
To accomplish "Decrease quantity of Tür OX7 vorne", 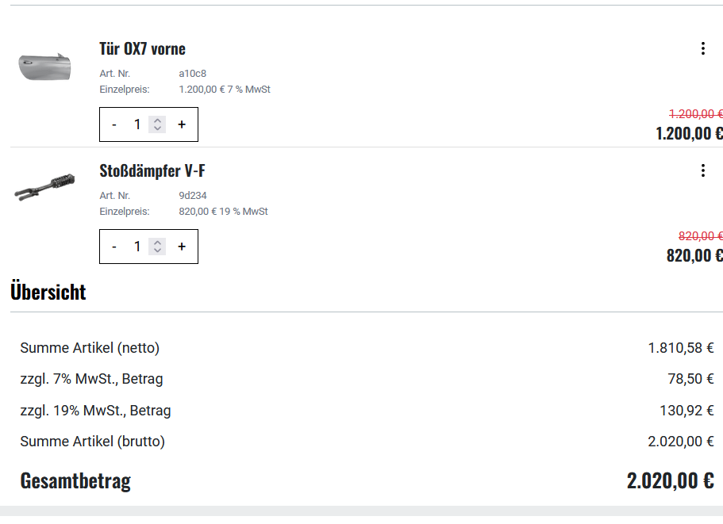I will 114,124.
